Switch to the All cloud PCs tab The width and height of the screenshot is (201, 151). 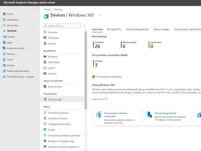(114, 29)
